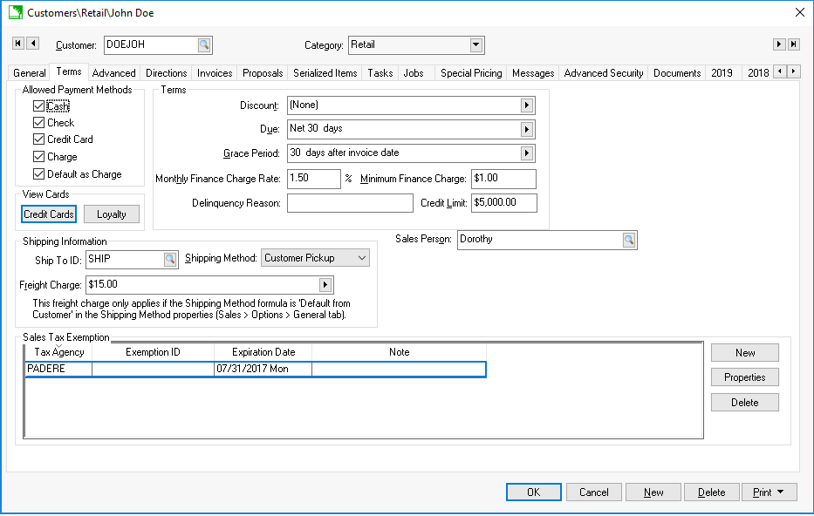
Task: Uncheck the Cash payment method
Action: (x=38, y=106)
